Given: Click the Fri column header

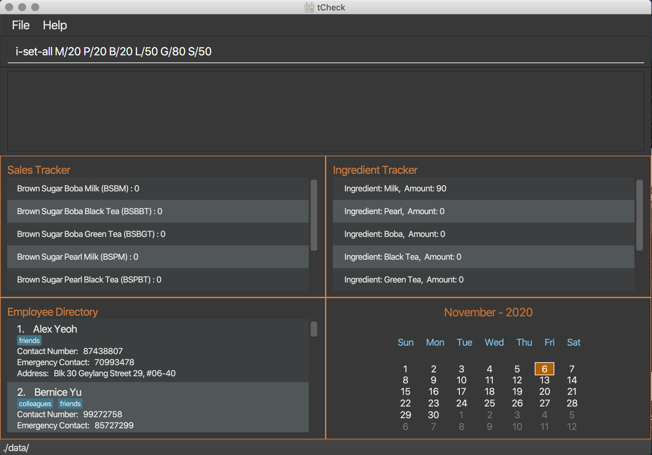Looking at the screenshot, I should click(549, 342).
